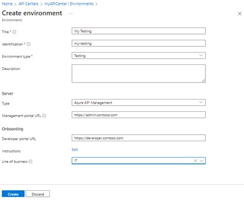The width and height of the screenshot is (244, 200).
Task: Go to the Home breadcrumb
Action: (7, 4)
